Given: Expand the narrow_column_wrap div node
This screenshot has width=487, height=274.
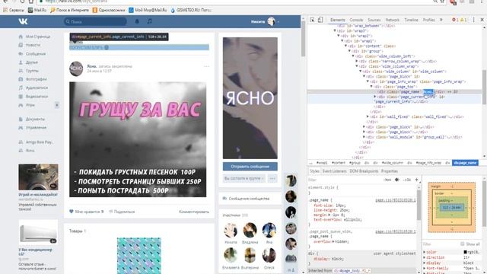Looking at the screenshot, I should click(357, 61).
